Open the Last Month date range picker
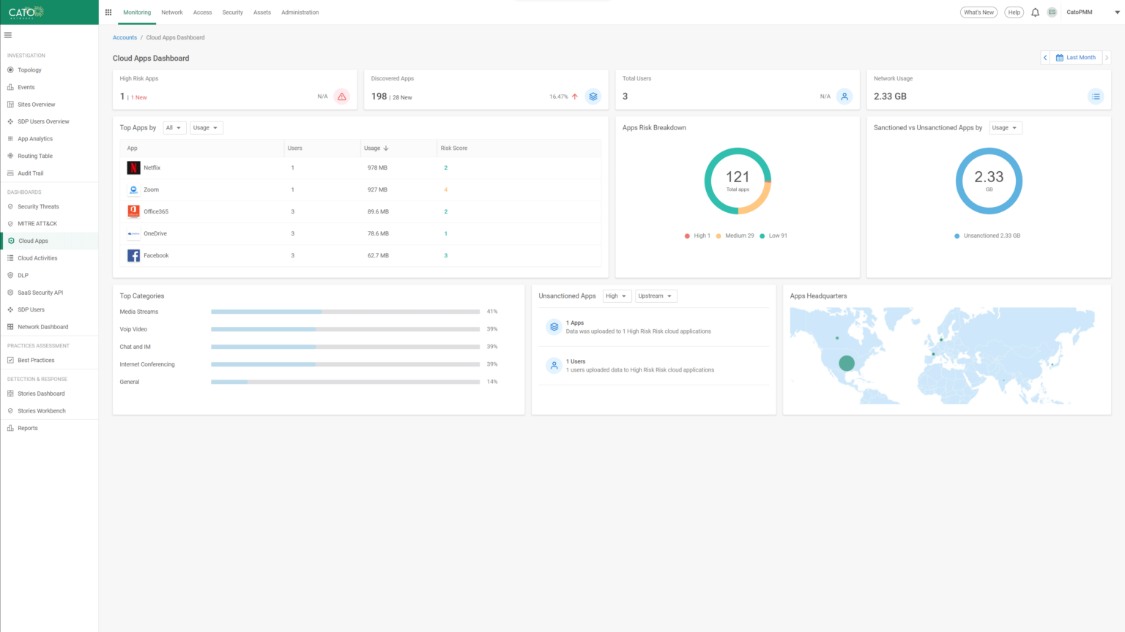Screen dimensions: 1125x632 1076,57
